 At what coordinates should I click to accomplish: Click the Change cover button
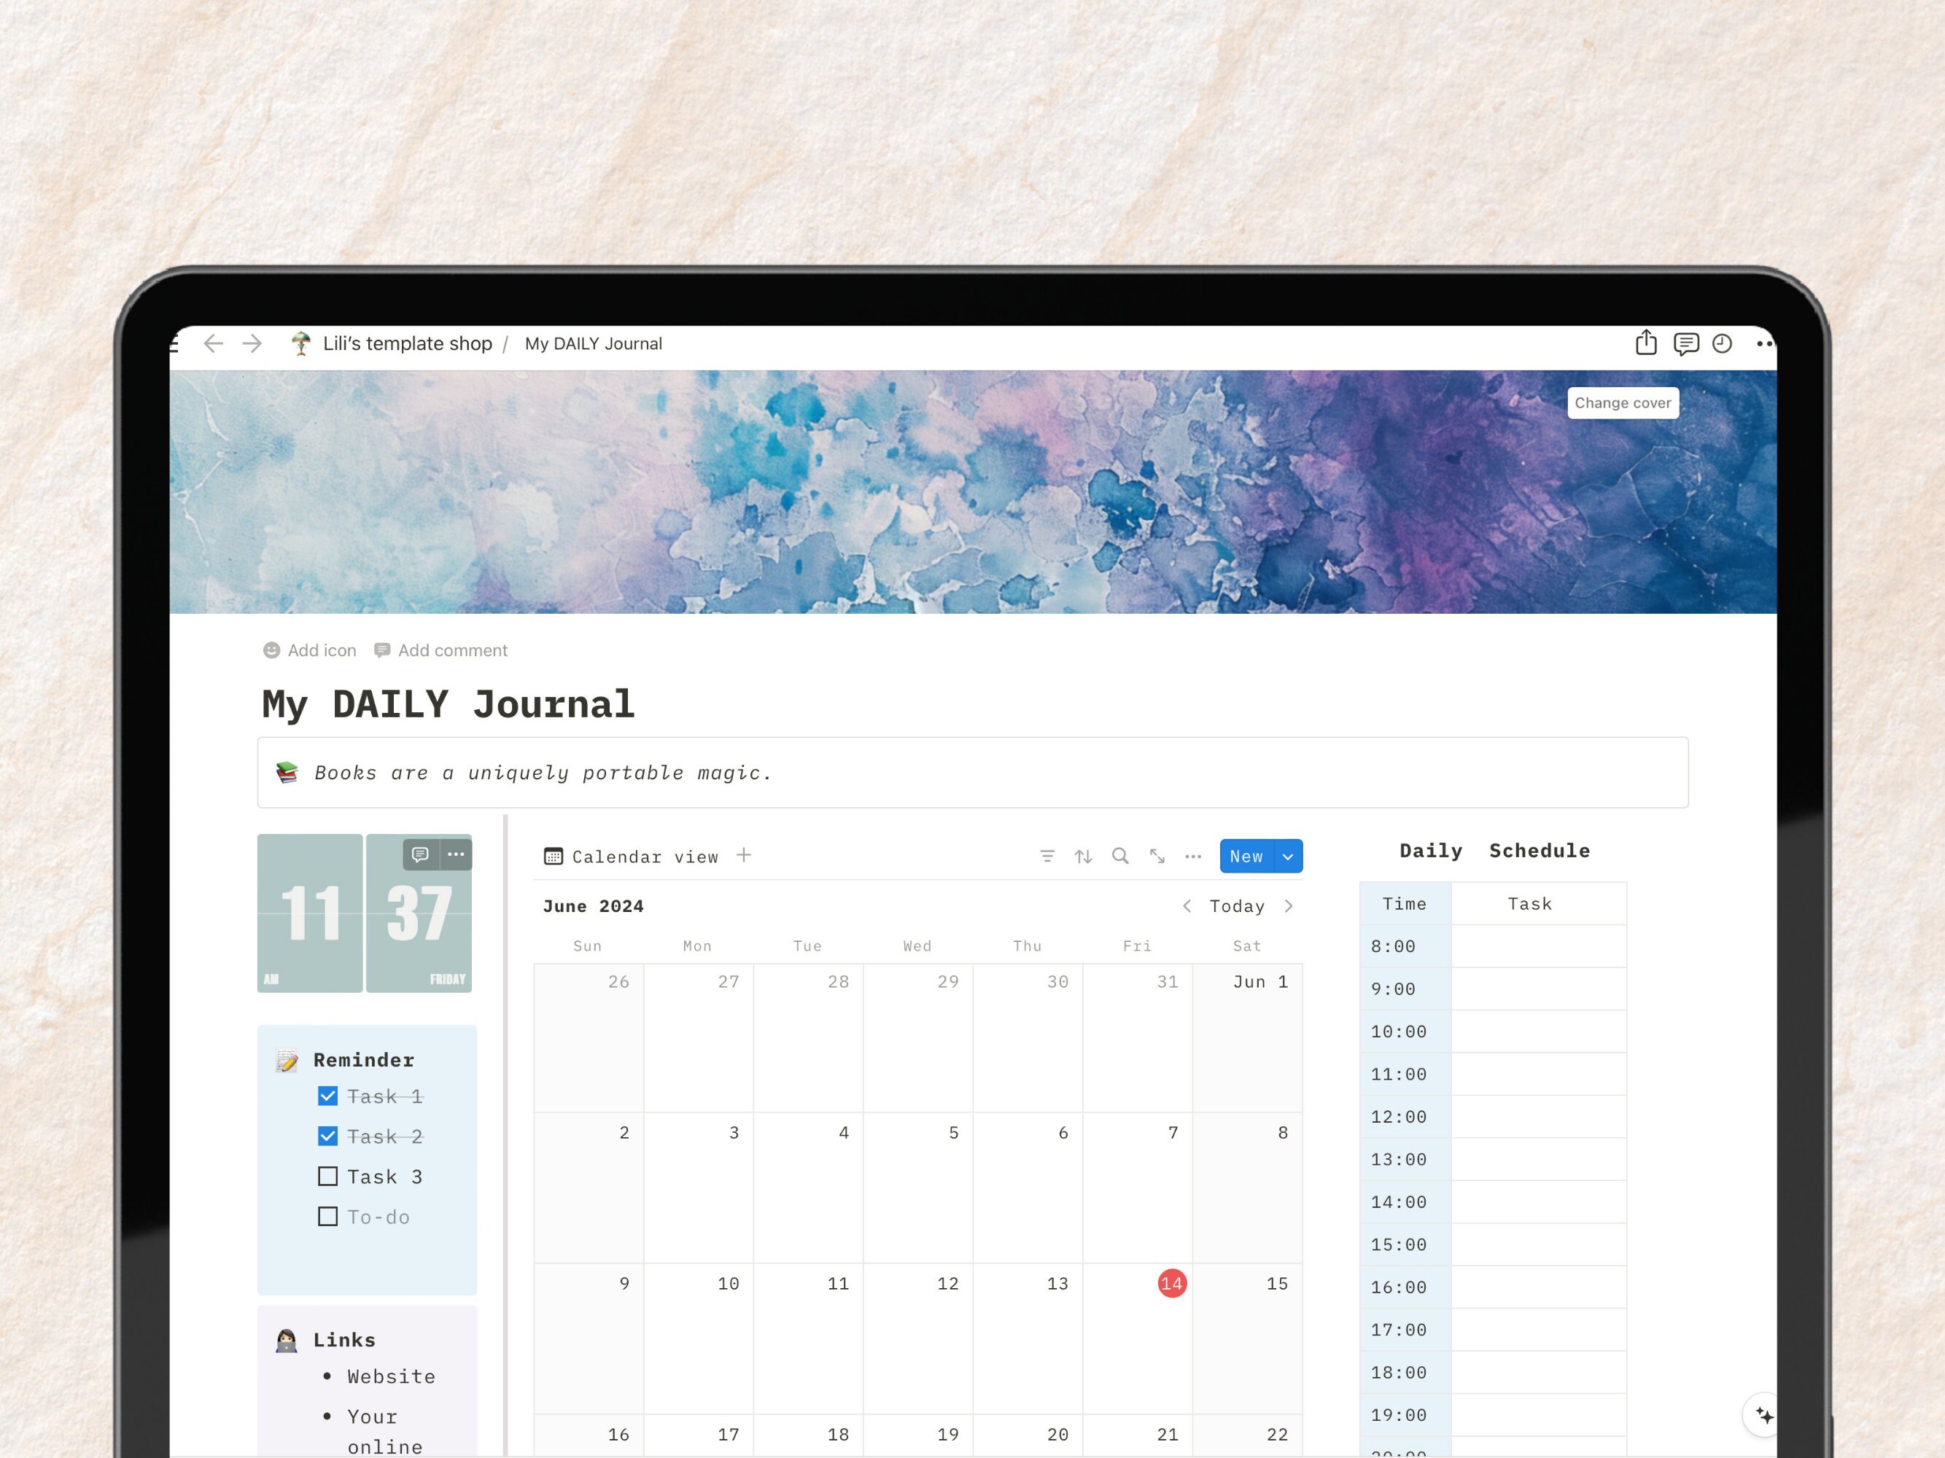[x=1623, y=403]
